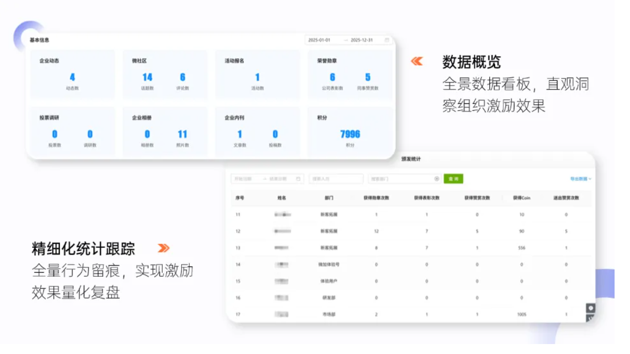The width and height of the screenshot is (630, 354).
Task: Open the 搜索部门 department selector
Action: click(404, 179)
